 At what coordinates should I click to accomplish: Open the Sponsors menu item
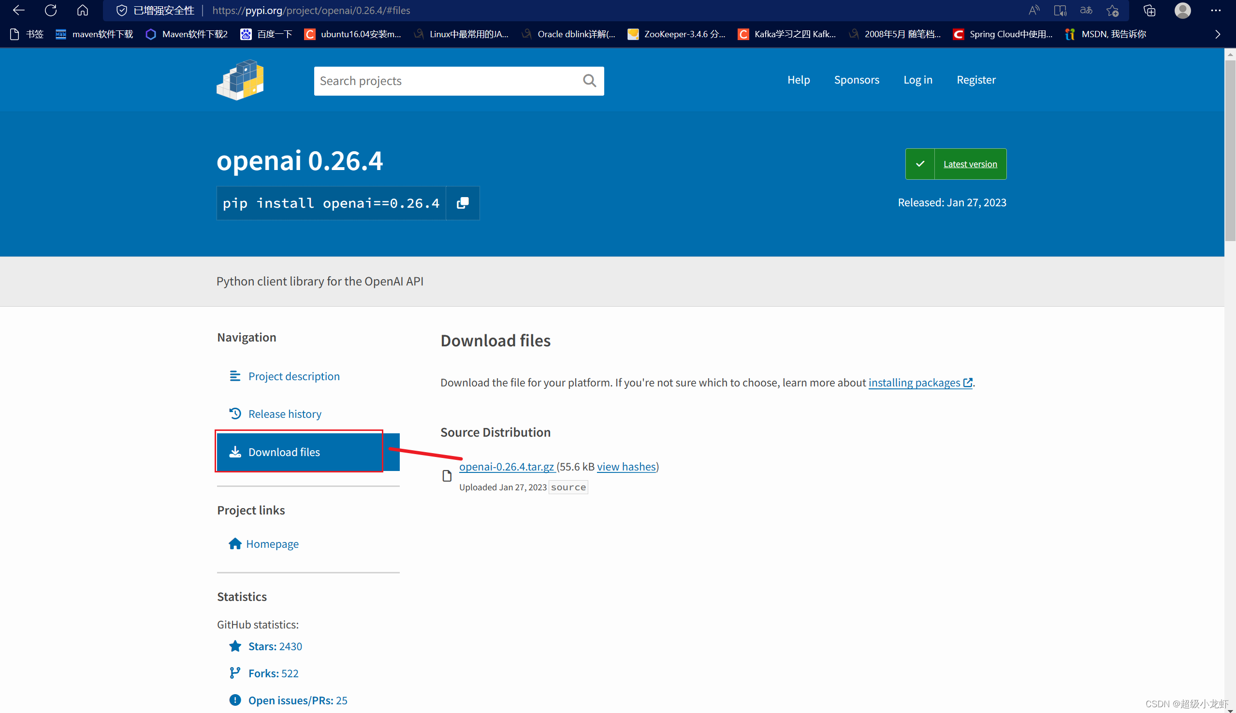(x=857, y=80)
